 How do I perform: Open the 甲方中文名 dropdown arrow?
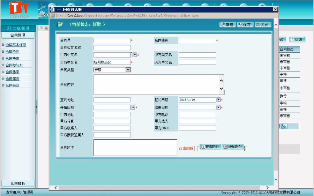tap(135, 55)
